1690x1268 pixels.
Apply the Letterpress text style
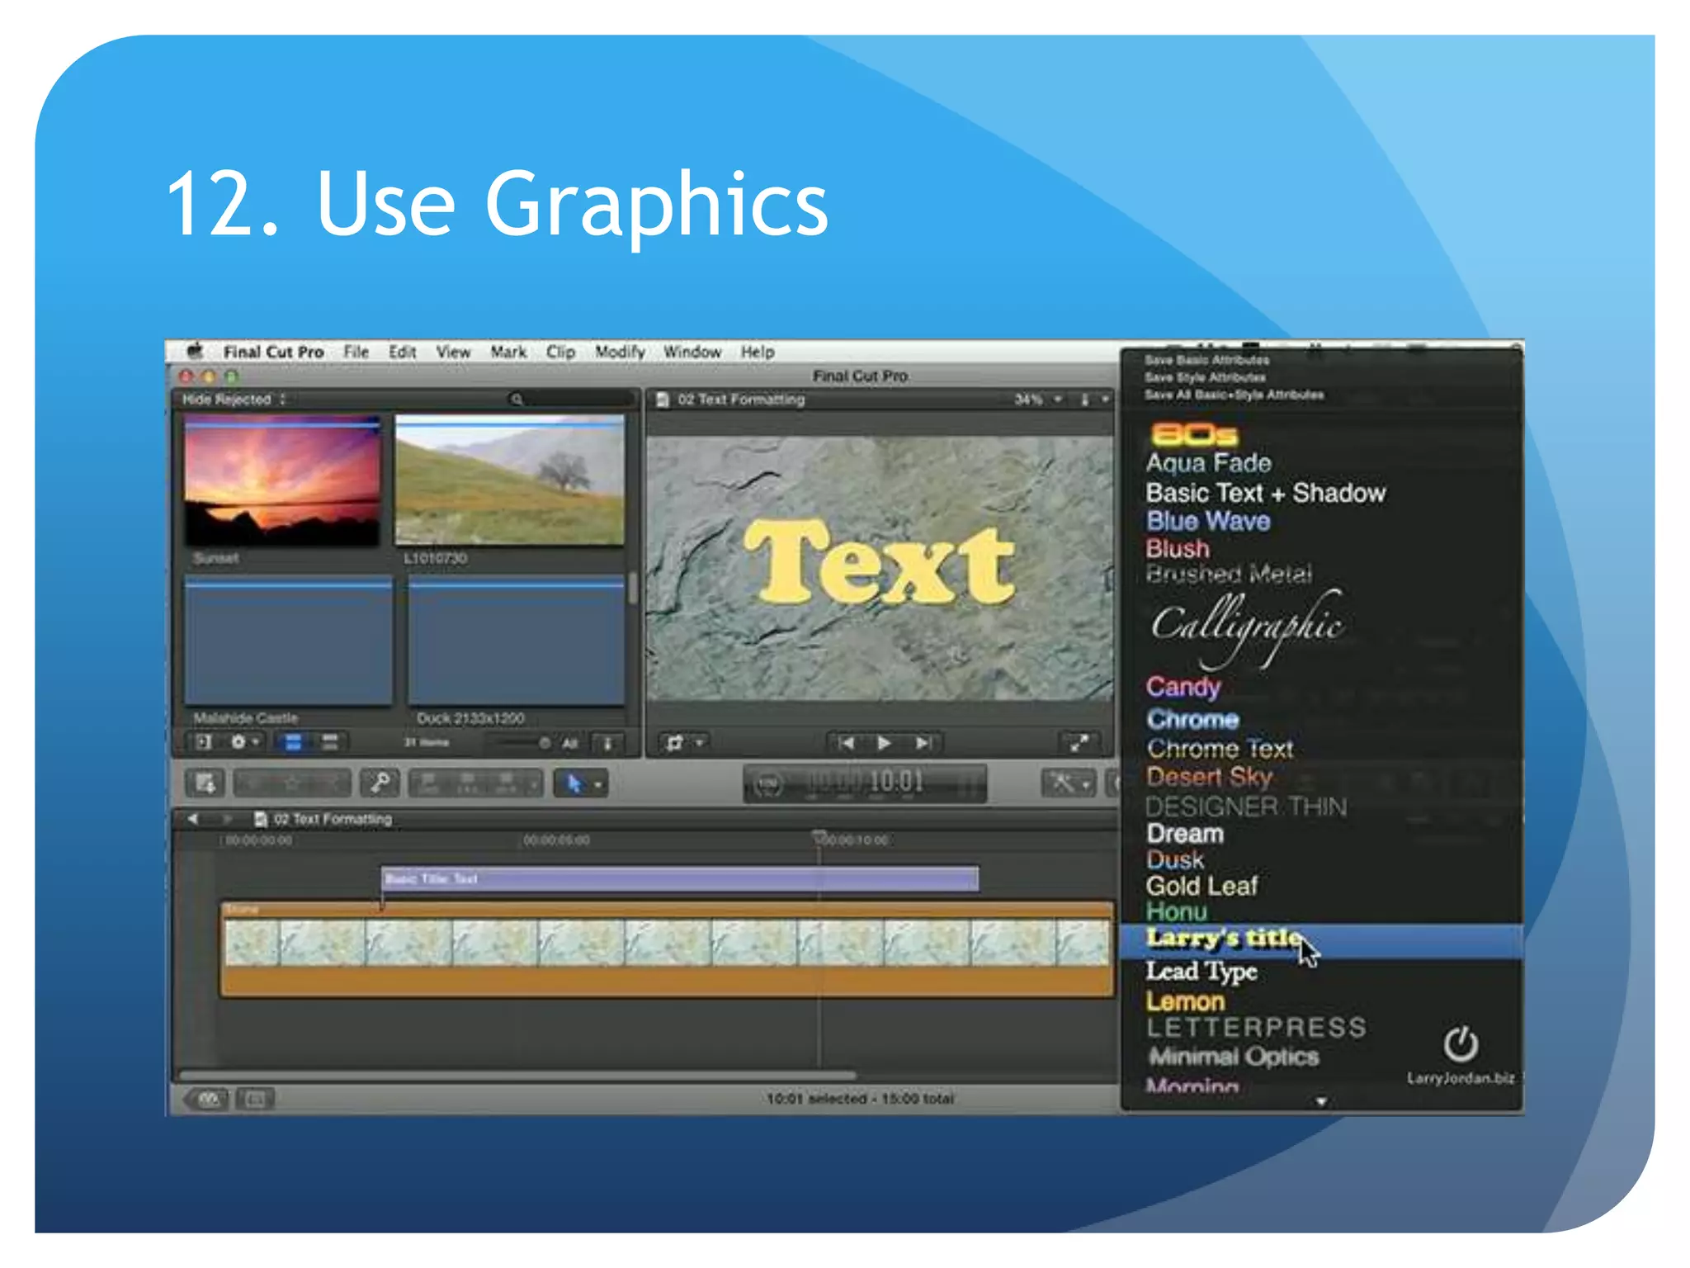(x=1257, y=1028)
